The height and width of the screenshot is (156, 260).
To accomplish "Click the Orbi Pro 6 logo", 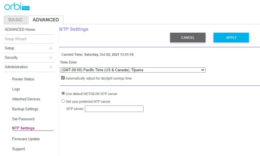I will tap(17, 7).
